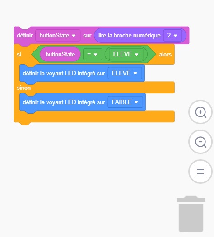Click the empty workspace below the blocks
This screenshot has height=237, width=214.
(x=91, y=174)
